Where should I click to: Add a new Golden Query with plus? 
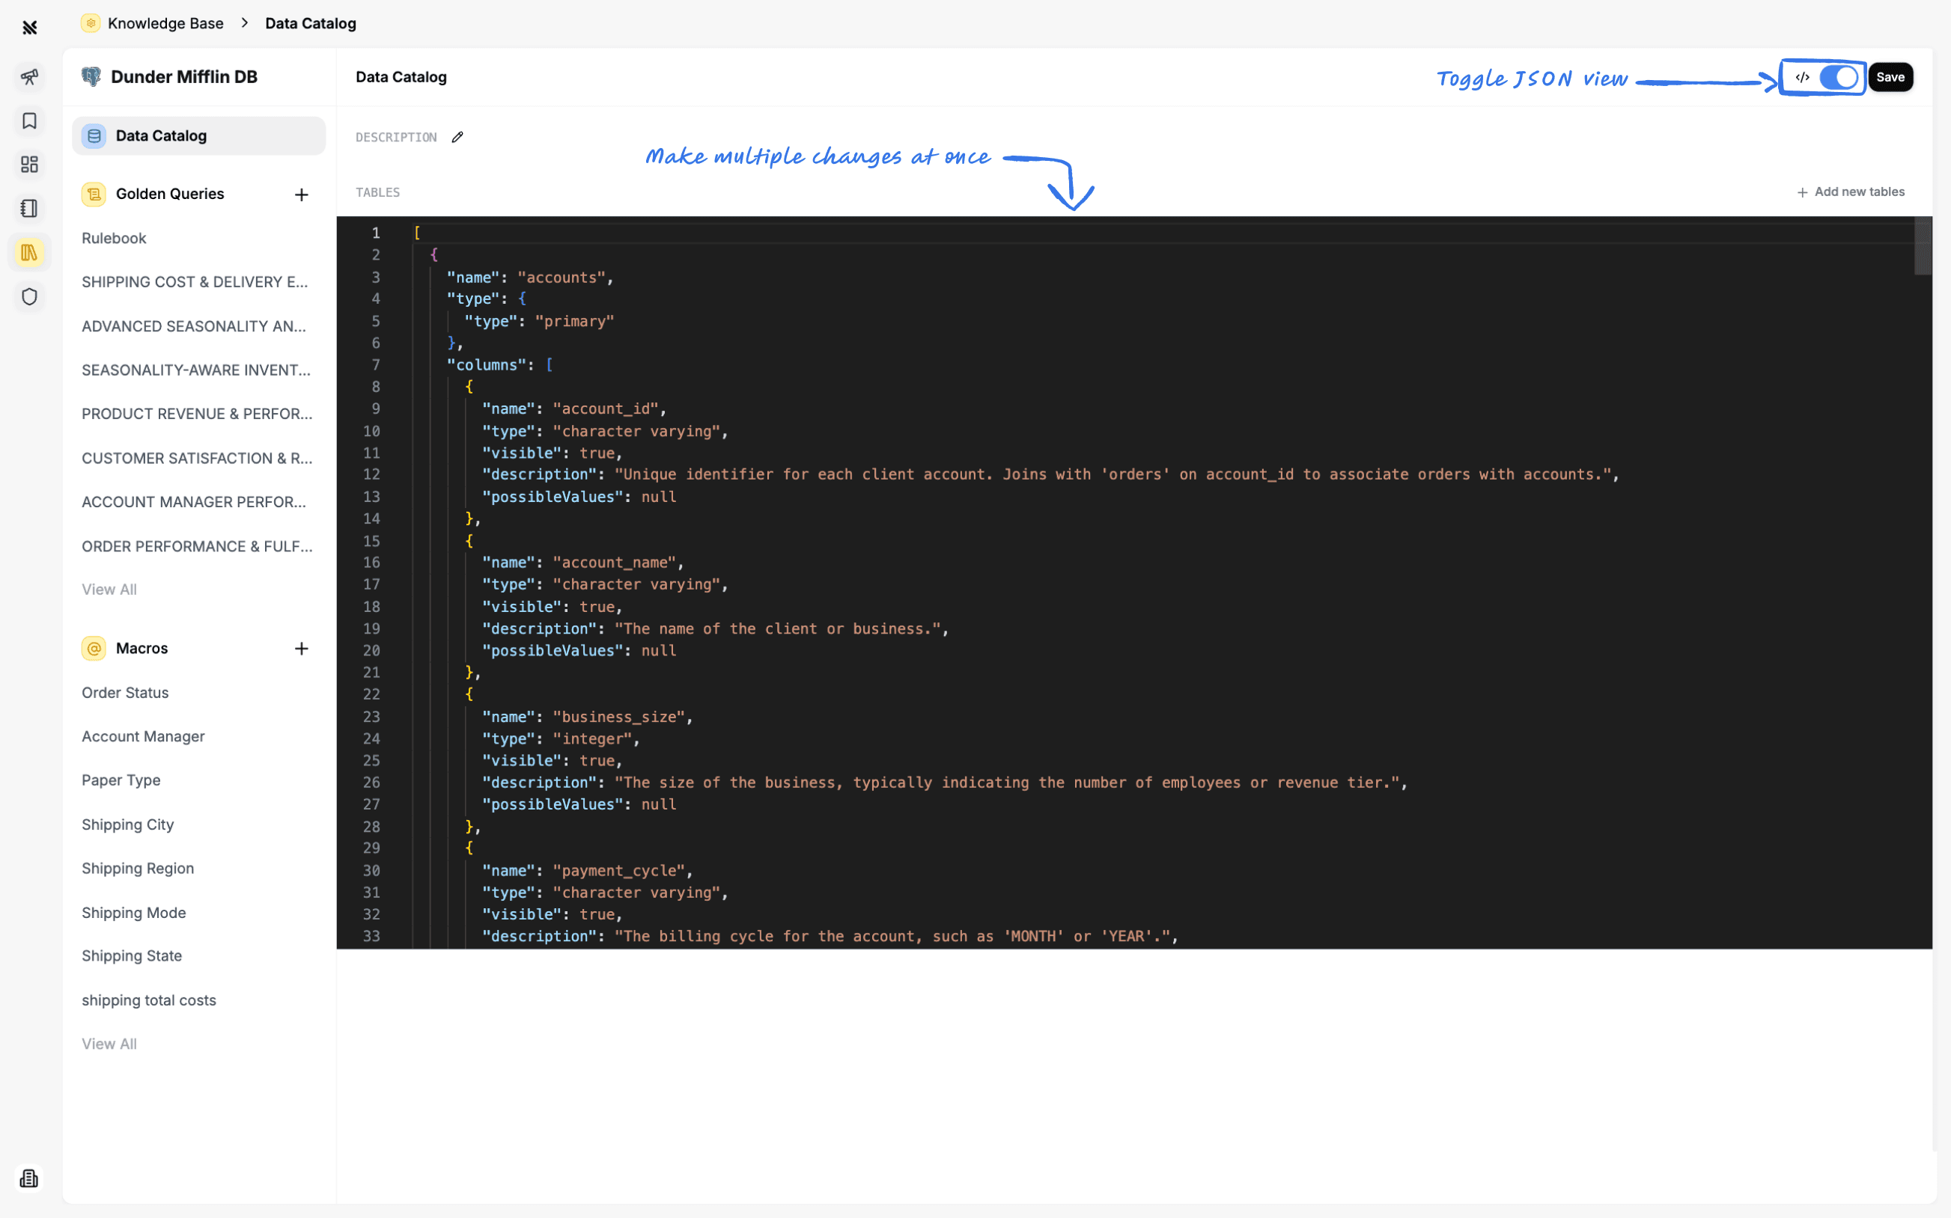(x=302, y=194)
